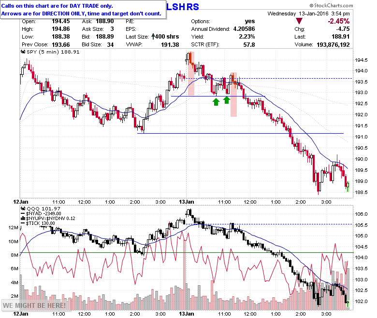
Task: Click the bar icon before $NYUPV:$NYDNV legend
Action: coord(23,219)
